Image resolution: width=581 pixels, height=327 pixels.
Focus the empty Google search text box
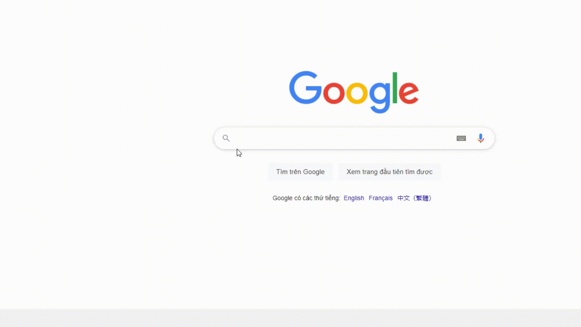click(x=343, y=138)
